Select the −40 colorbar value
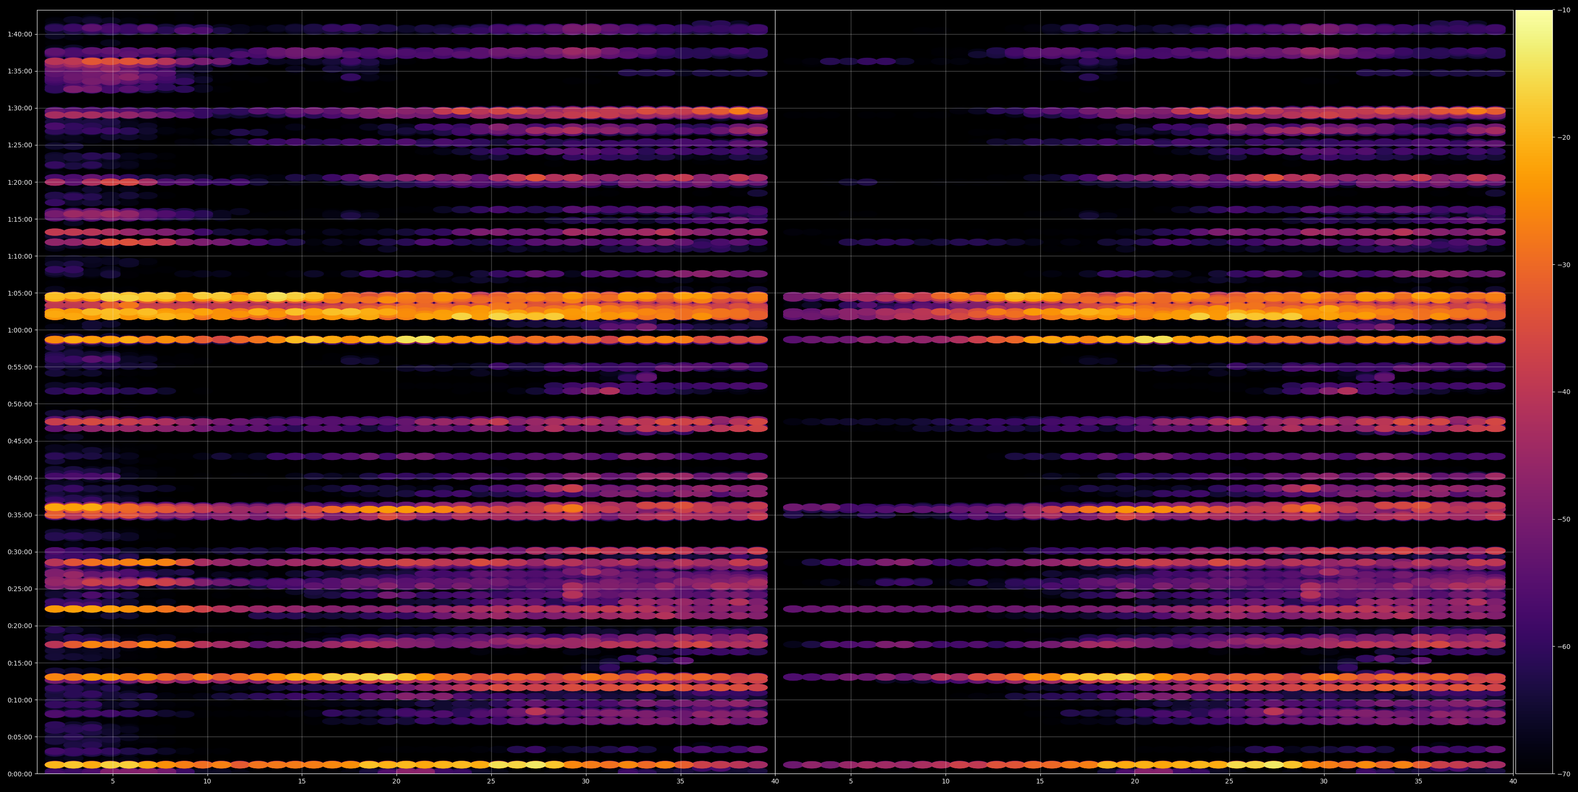The height and width of the screenshot is (792, 1578). (x=1564, y=392)
